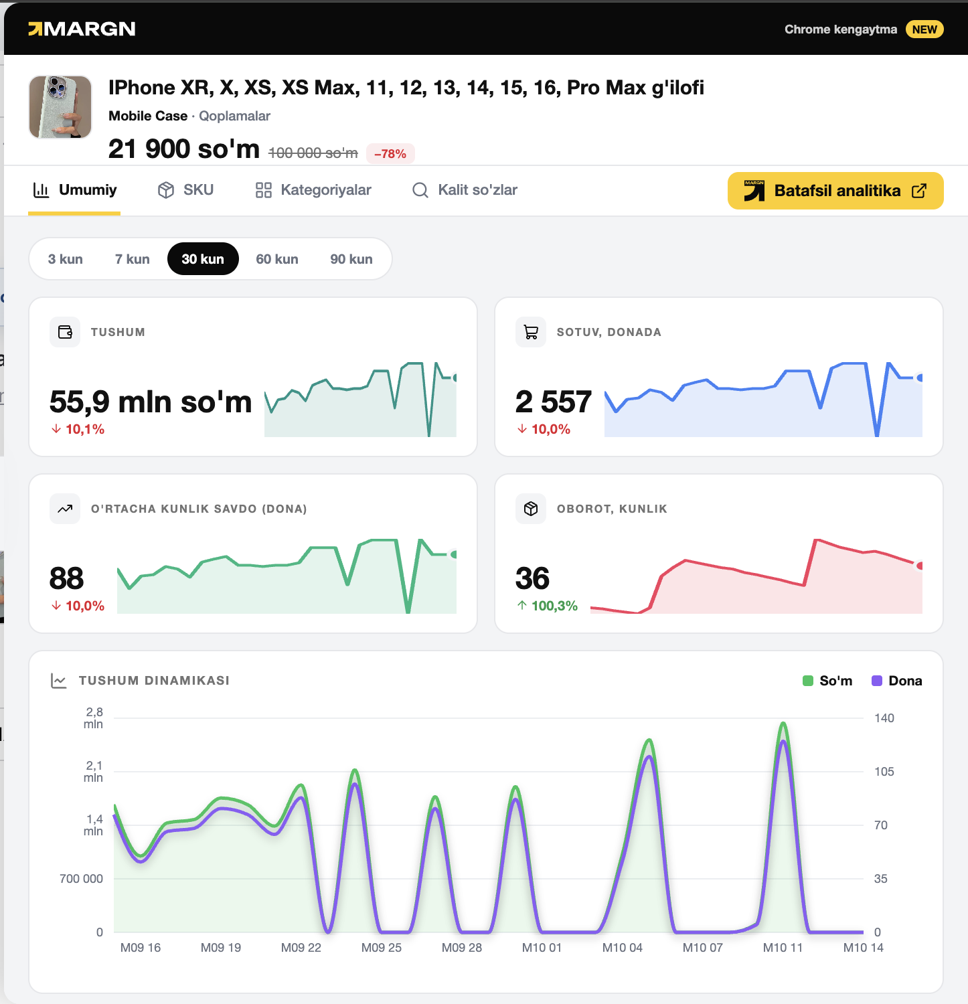Viewport: 968px width, 1004px height.
Task: Click the MARGN logo in the header
Action: 82,29
